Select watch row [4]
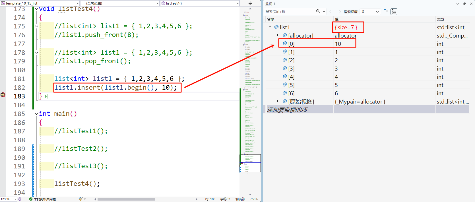The height and width of the screenshot is (202, 475). pos(367,77)
